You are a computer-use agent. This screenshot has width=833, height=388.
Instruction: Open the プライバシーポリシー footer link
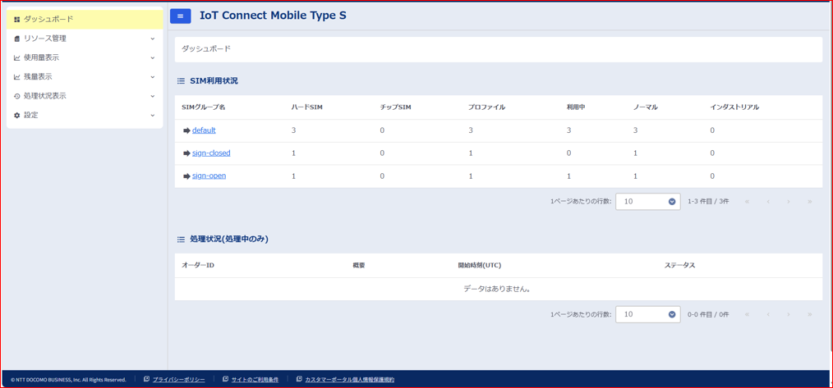(178, 380)
